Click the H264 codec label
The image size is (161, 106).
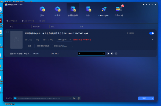(x=44, y=40)
